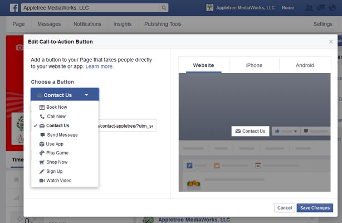Click the website URL input field
Viewport: 342px width, 223px height.
click(x=128, y=125)
